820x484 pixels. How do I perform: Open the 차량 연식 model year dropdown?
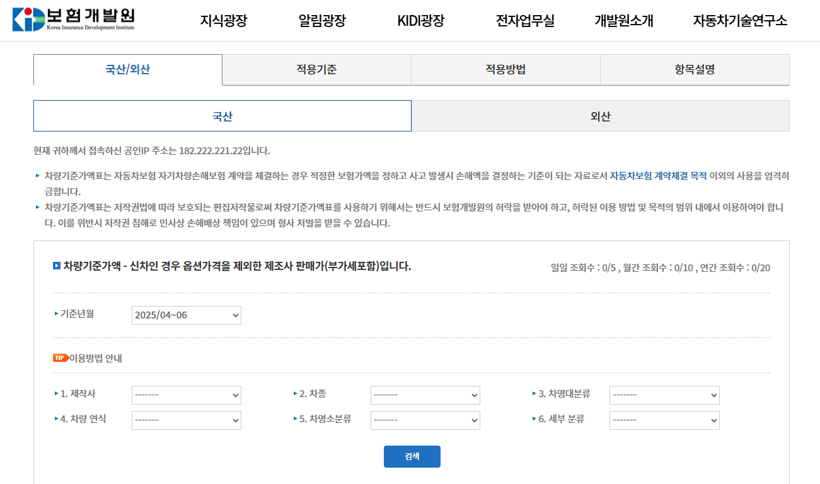tap(185, 420)
